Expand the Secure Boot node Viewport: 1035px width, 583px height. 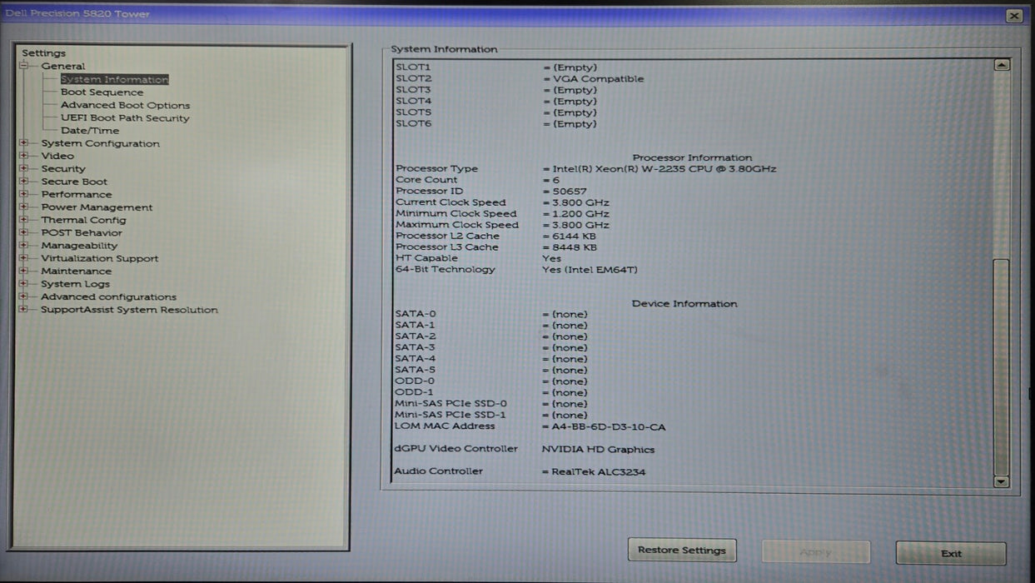[x=24, y=182]
